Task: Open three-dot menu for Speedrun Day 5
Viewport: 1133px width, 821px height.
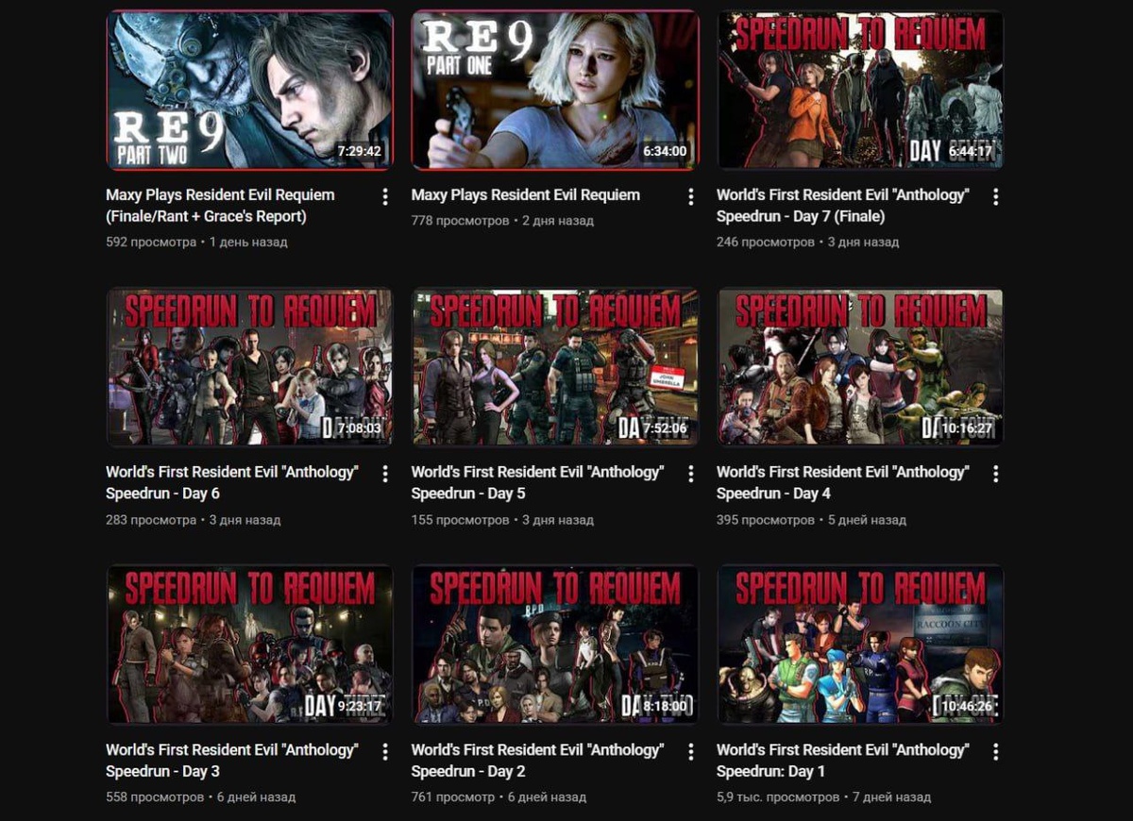Action: pos(691,474)
